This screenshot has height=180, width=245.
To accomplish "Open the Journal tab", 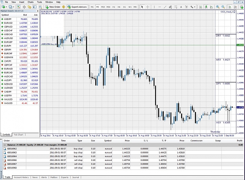I will [76, 177].
